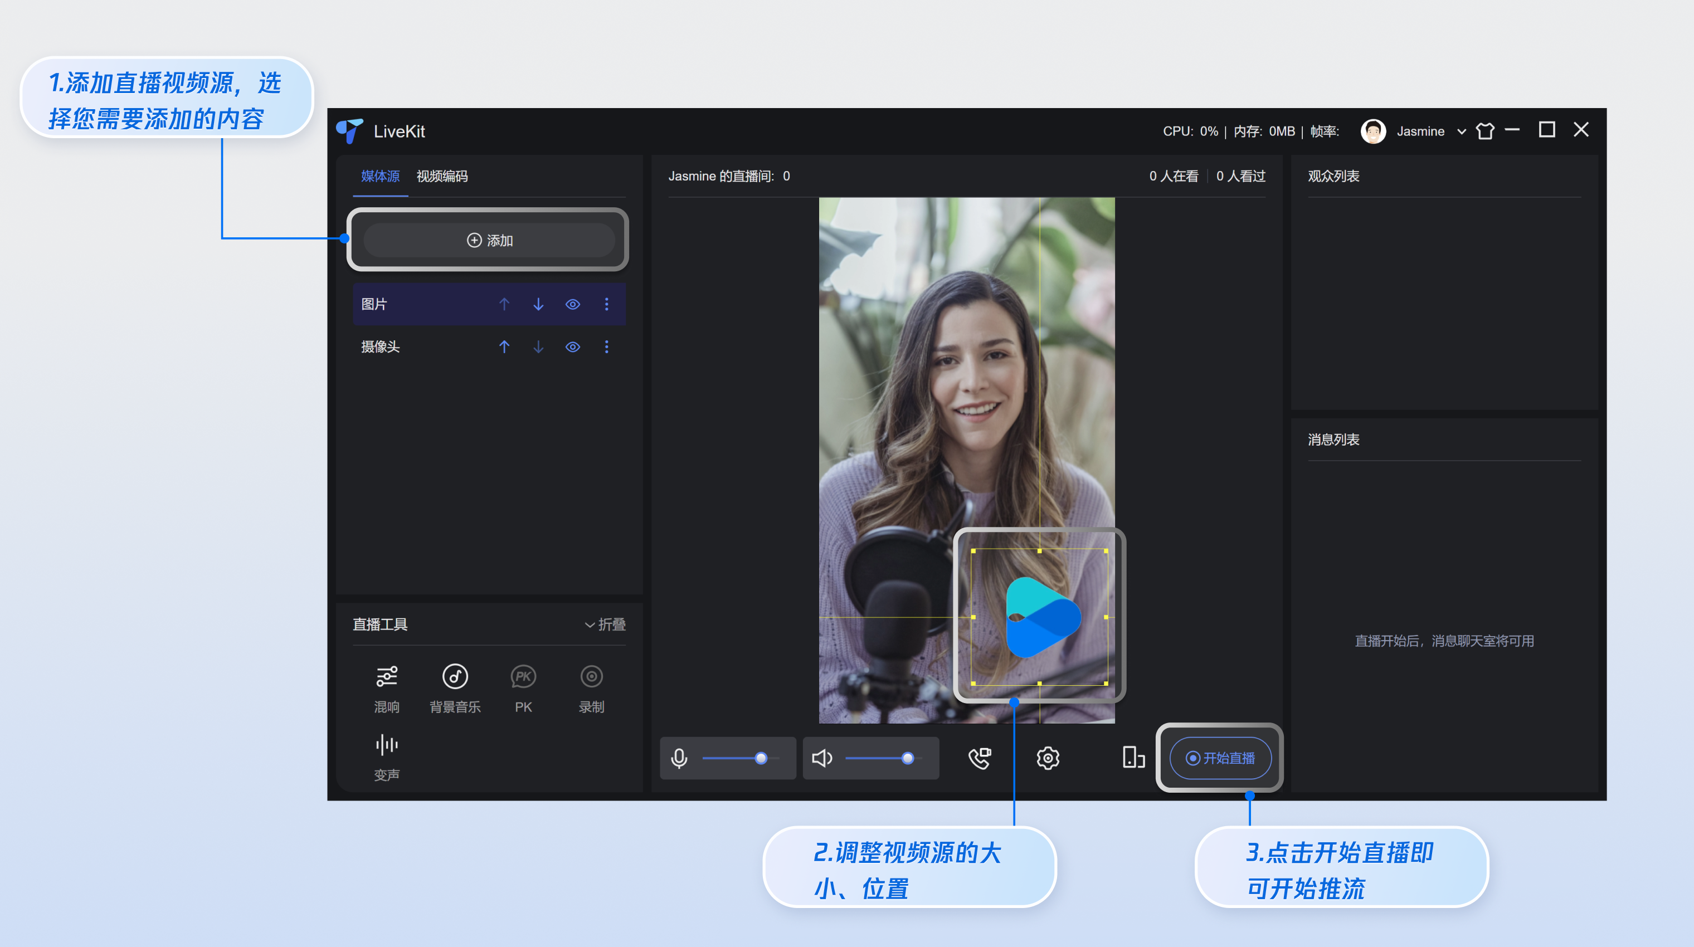The height and width of the screenshot is (947, 1694).
Task: Open the 背景音乐 background music tool
Action: click(454, 677)
